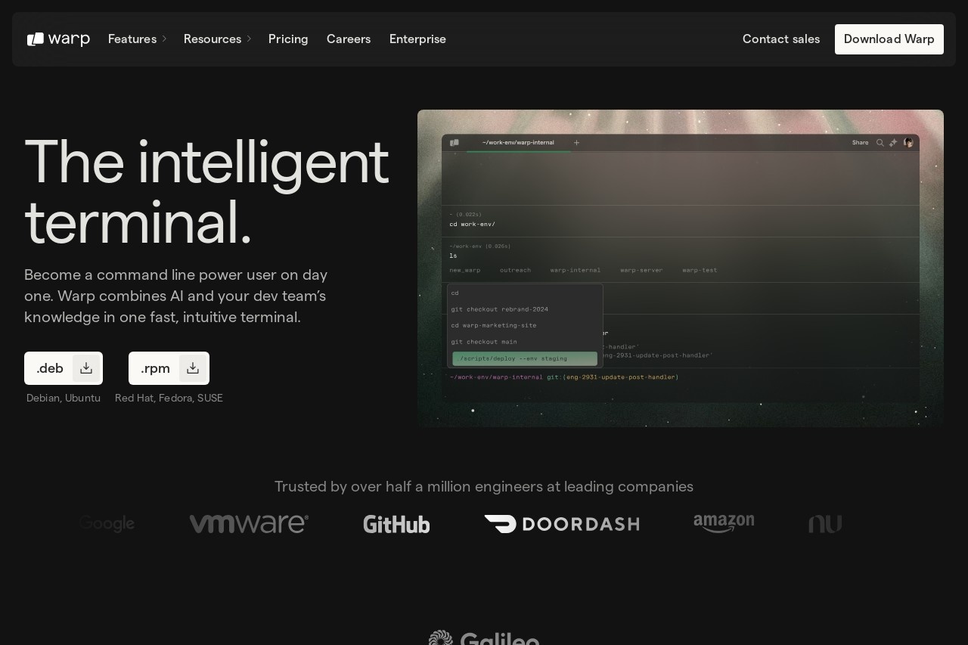This screenshot has width=968, height=645.
Task: Select the highlighted deploy staging command suggestion
Action: point(525,358)
